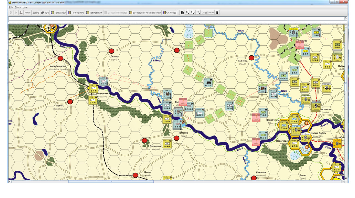Click the Kutno red city marker
This screenshot has width=355, height=198.
[135, 175]
